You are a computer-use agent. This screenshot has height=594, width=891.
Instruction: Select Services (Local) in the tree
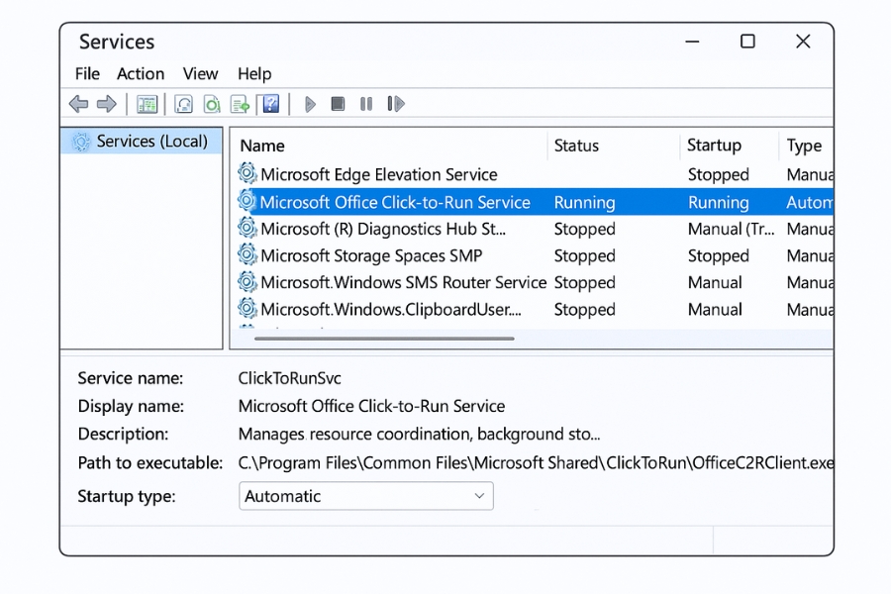click(x=151, y=142)
